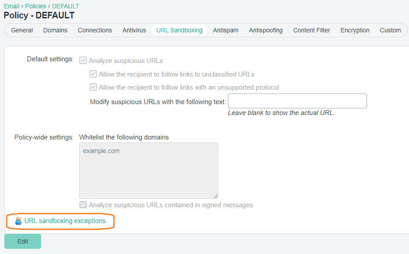This screenshot has width=409, height=254.
Task: Toggle the Analyze suspicious URLs checkbox
Action: pyautogui.click(x=83, y=60)
